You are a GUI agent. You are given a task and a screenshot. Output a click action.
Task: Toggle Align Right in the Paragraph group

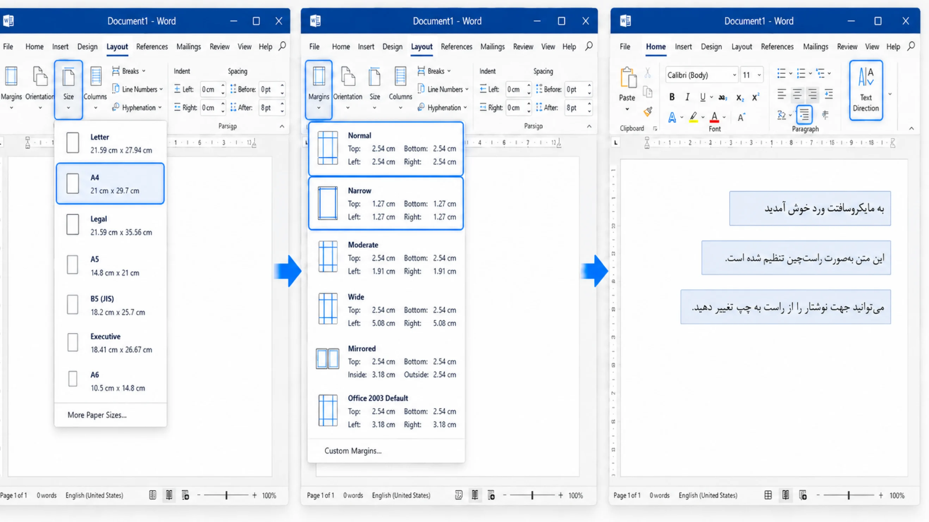coord(812,94)
